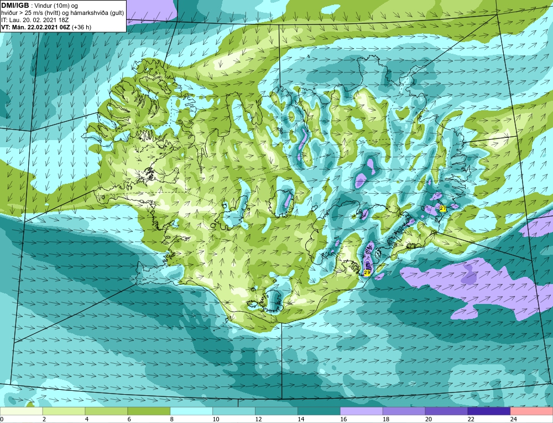
Task: Select the 20–22 m/s purple legend swatch
Action: click(446, 411)
